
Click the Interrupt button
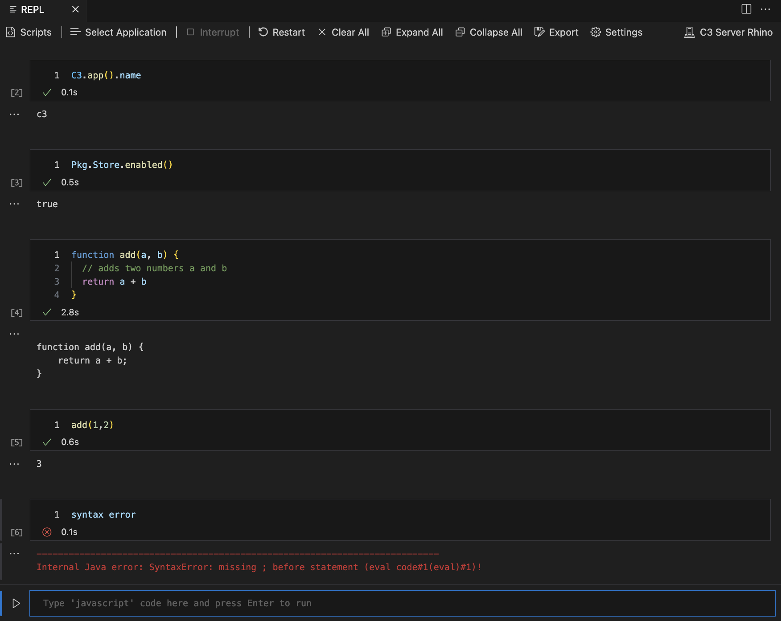pos(213,32)
